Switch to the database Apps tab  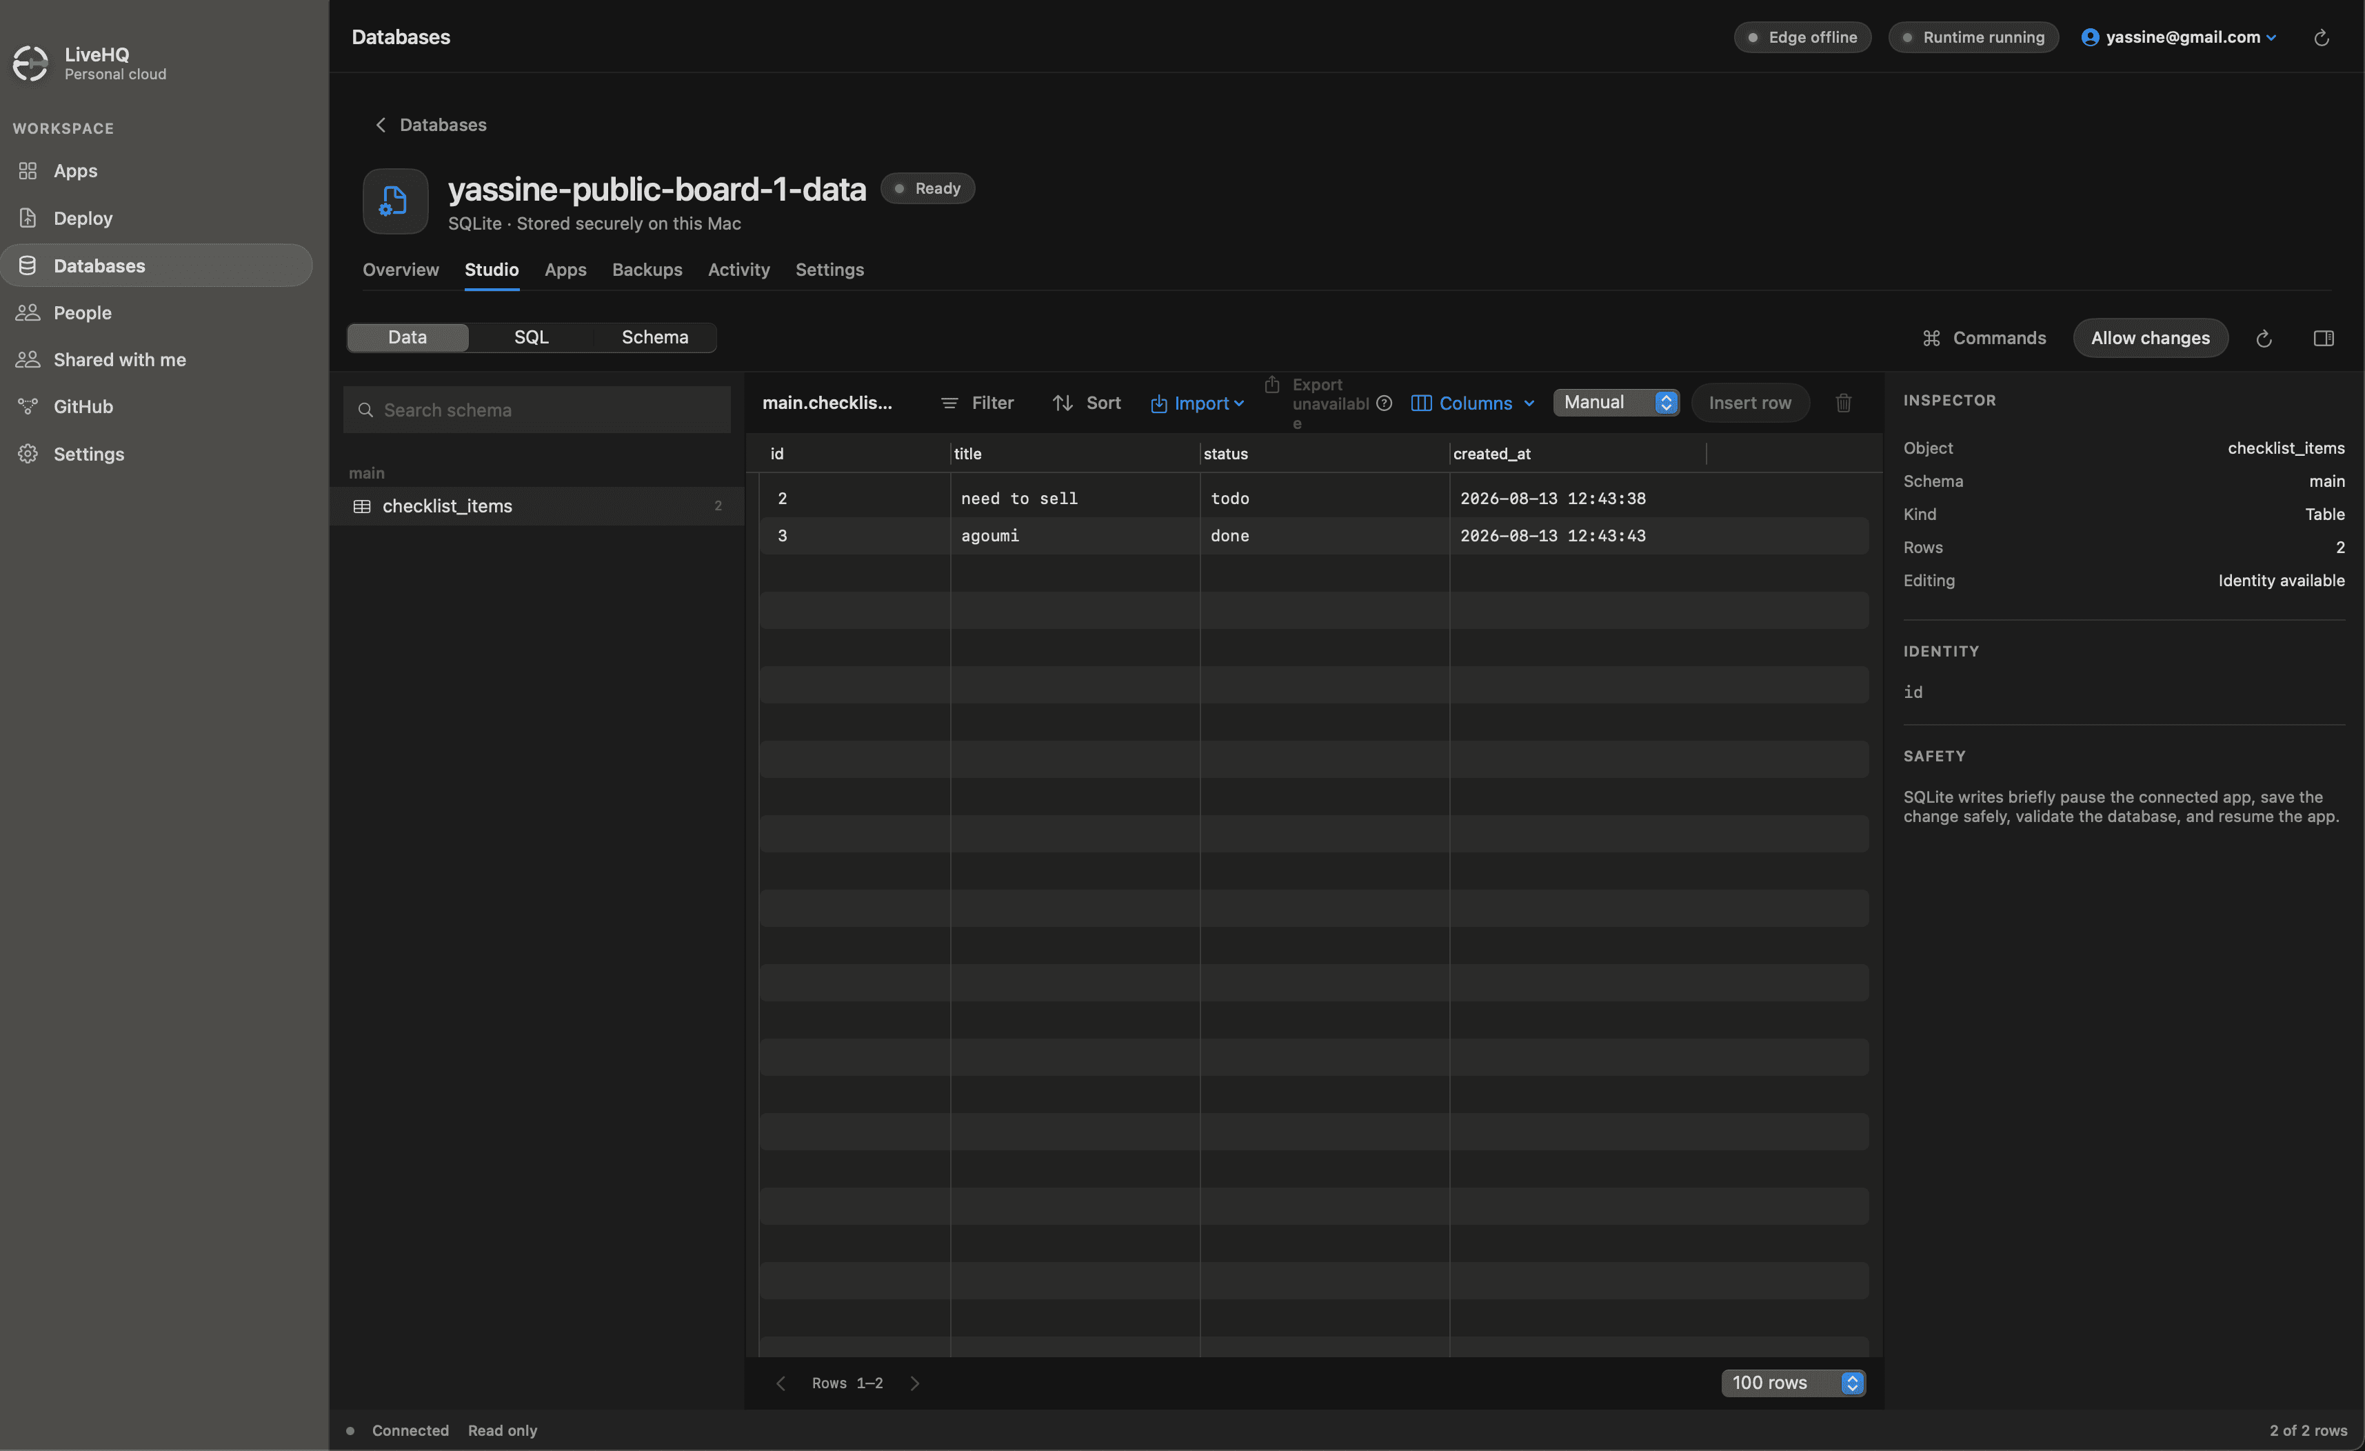coord(565,270)
